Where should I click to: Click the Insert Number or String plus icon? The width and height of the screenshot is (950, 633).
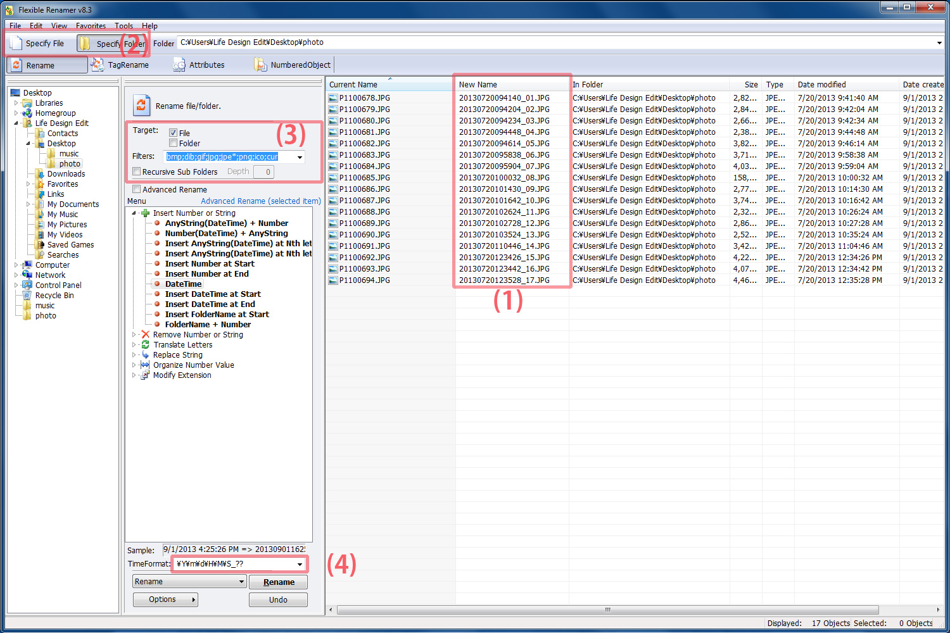click(146, 213)
